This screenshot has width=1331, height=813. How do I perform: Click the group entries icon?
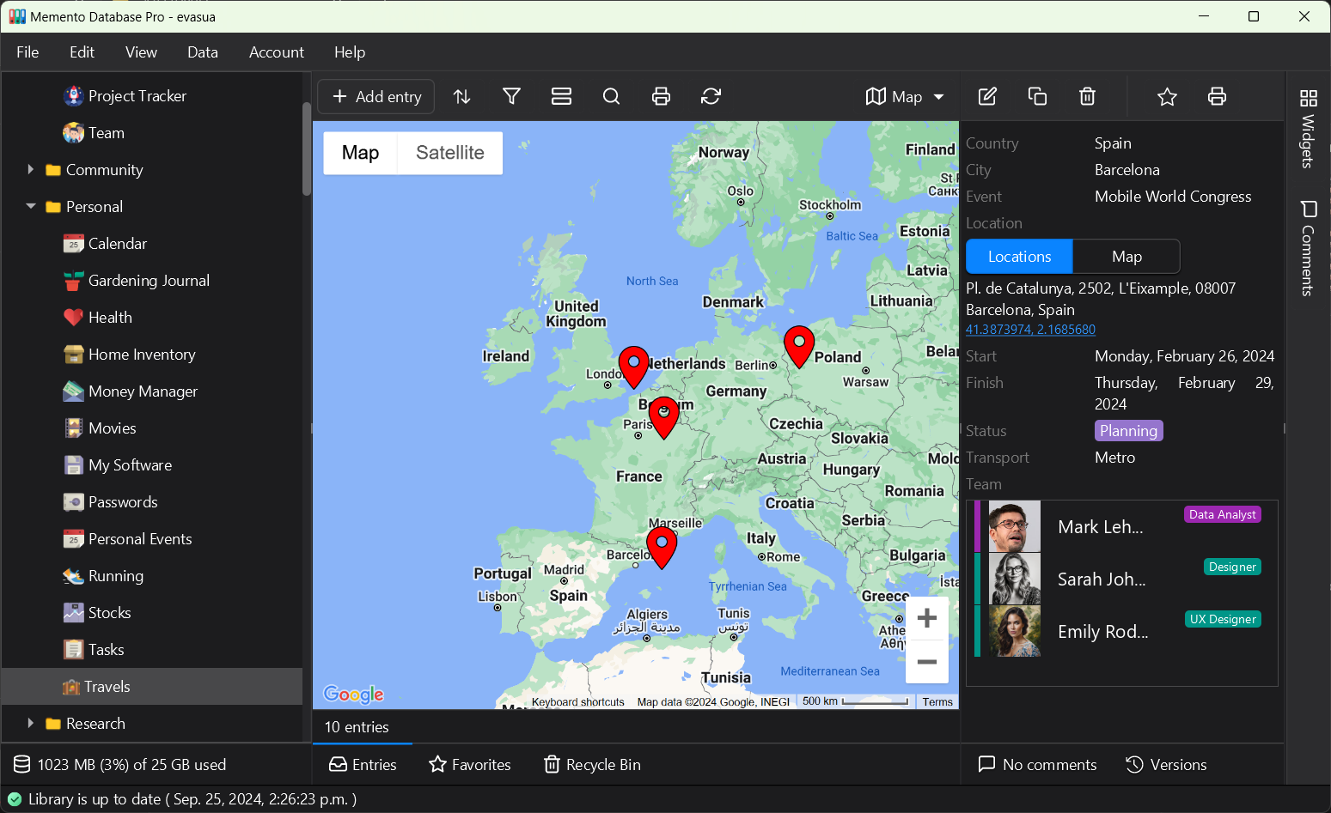[561, 96]
